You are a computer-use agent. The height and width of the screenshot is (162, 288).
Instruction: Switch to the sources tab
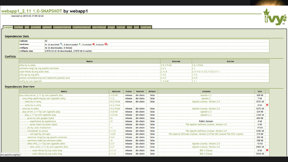[x=121, y=27]
